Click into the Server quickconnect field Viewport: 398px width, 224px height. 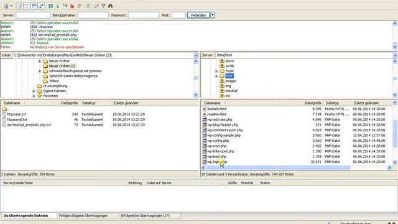pyautogui.click(x=33, y=15)
